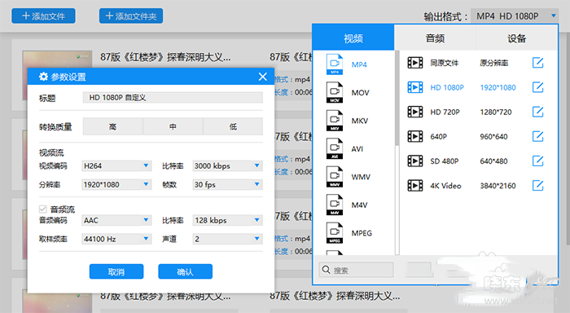Edit the 4K Video preset parameters
Image resolution: width=570 pixels, height=313 pixels.
537,185
